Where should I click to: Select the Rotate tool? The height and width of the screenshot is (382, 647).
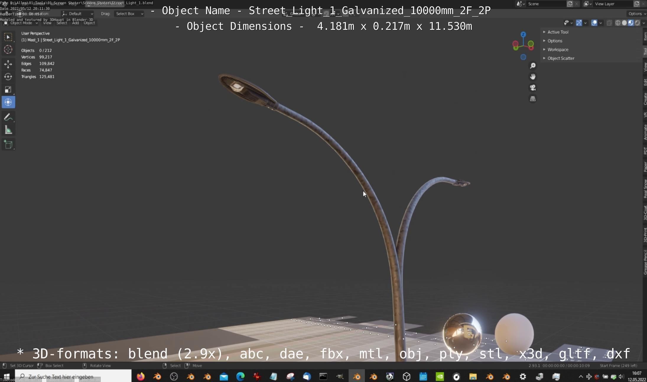click(x=8, y=77)
